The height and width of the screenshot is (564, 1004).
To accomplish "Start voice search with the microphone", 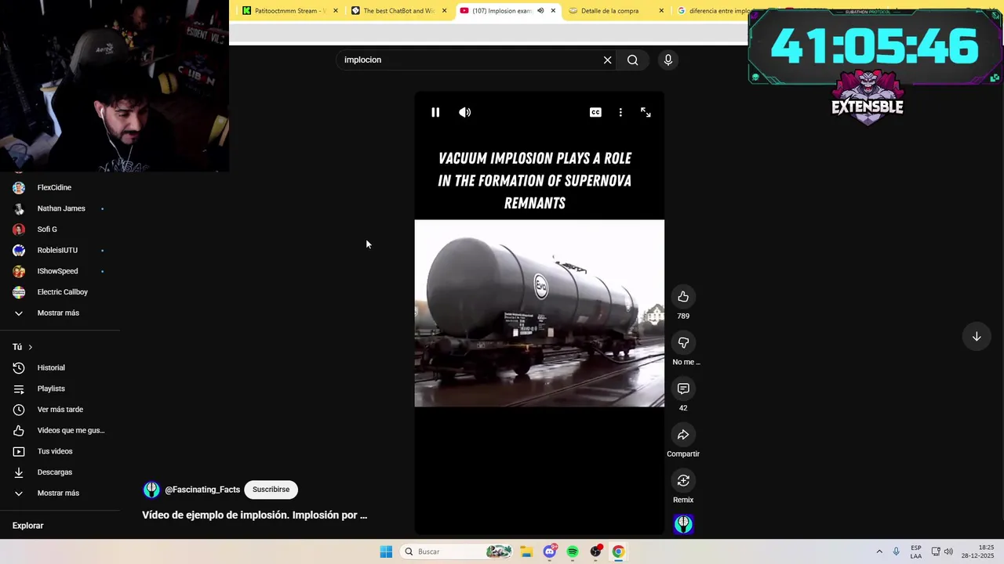I will (x=668, y=60).
